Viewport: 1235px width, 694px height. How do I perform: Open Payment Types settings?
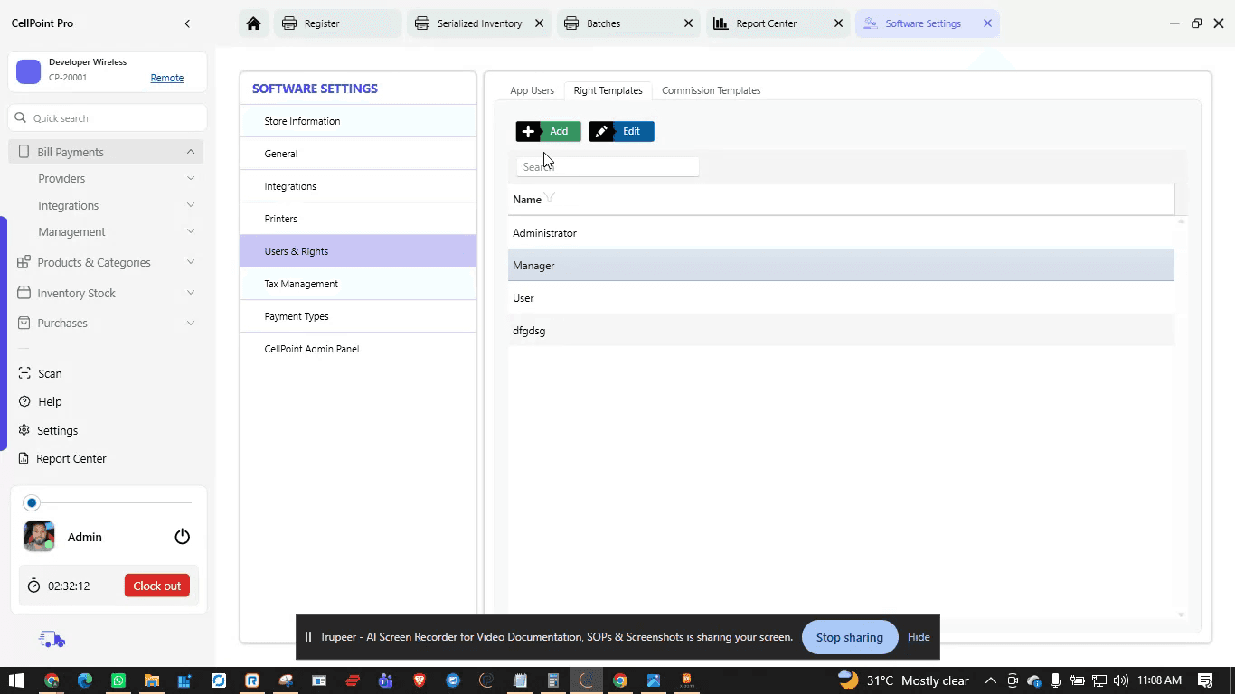[358, 316]
